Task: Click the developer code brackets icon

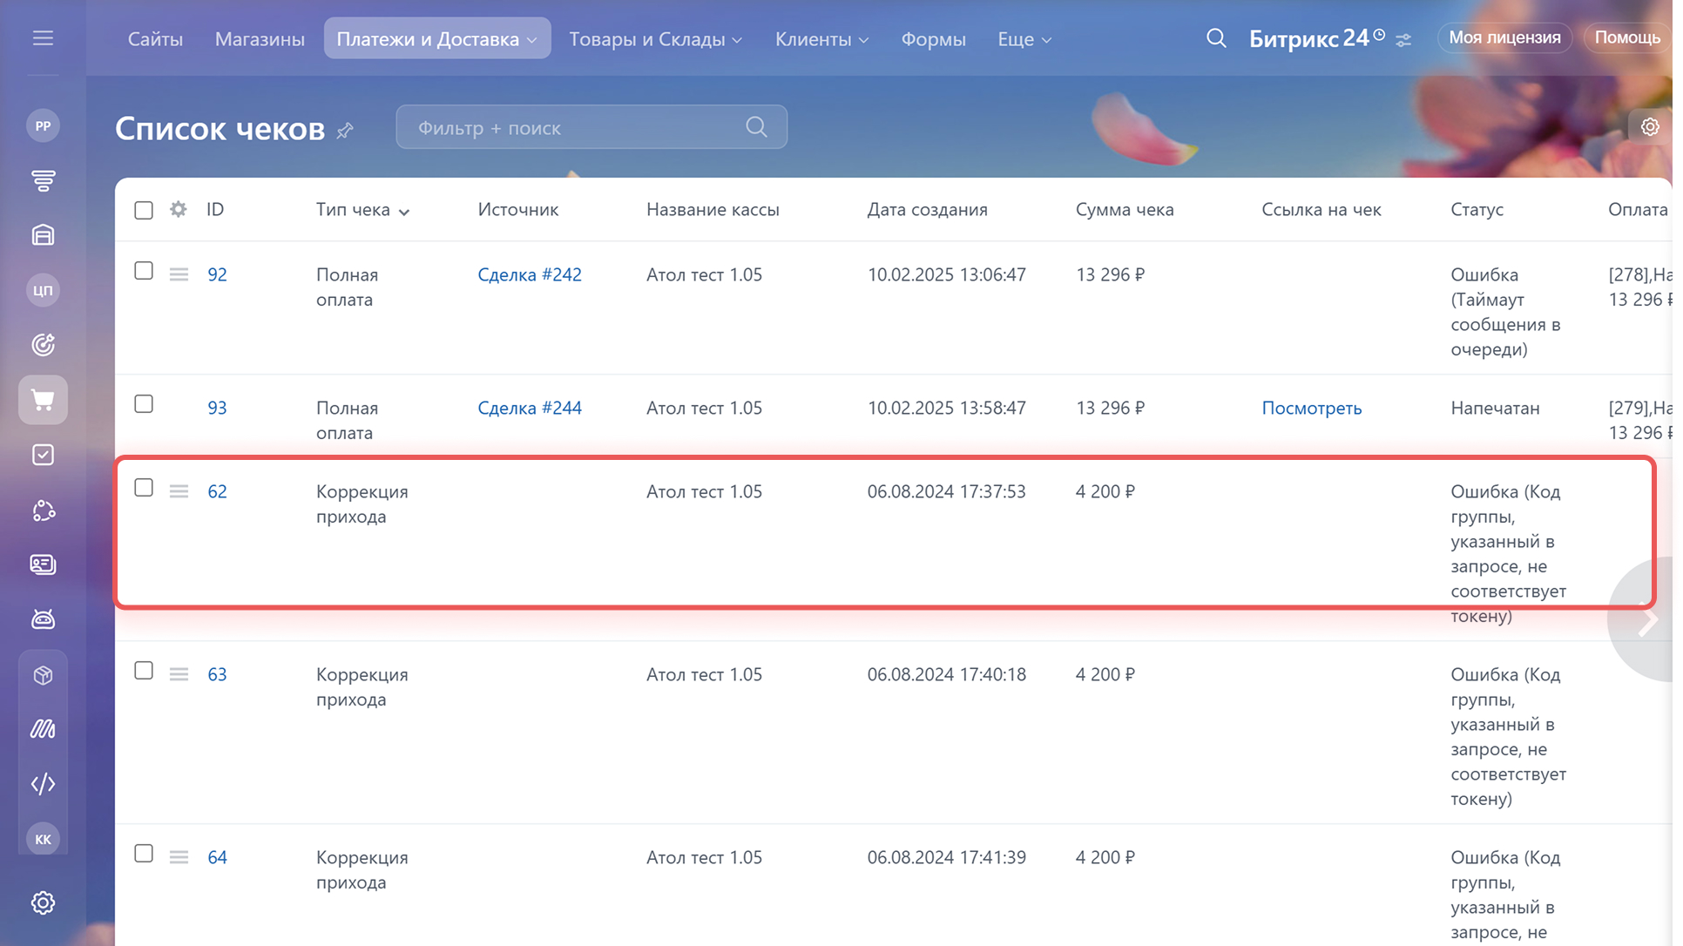Action: [x=43, y=784]
